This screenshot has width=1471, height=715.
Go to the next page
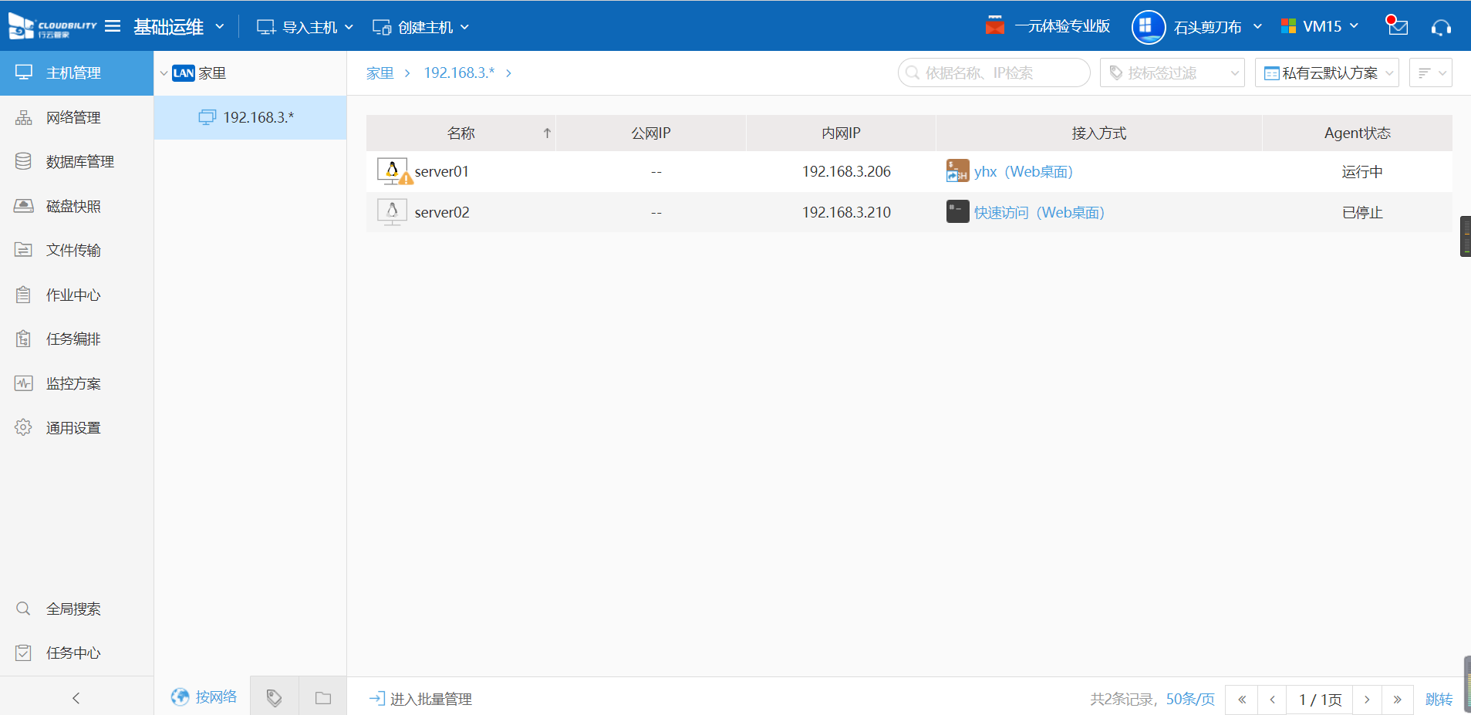(1367, 700)
